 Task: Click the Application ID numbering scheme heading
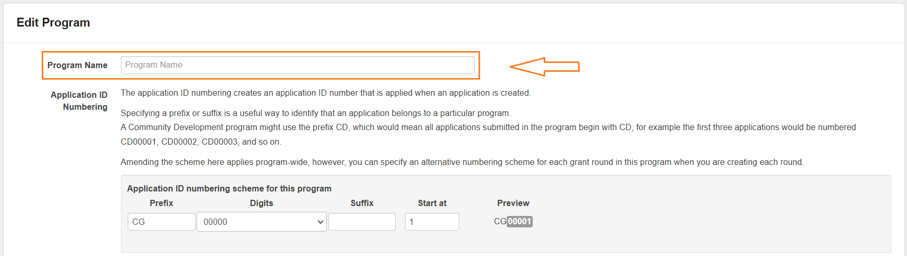(x=229, y=188)
